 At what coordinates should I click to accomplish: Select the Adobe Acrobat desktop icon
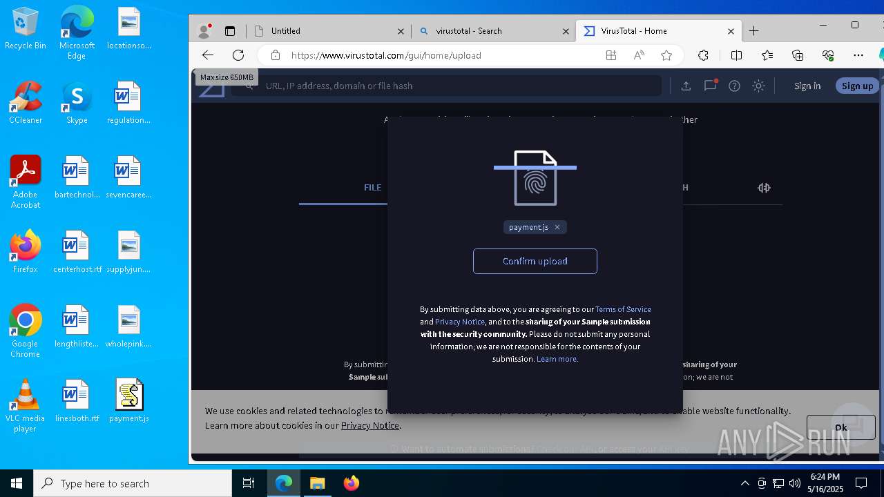click(x=26, y=182)
